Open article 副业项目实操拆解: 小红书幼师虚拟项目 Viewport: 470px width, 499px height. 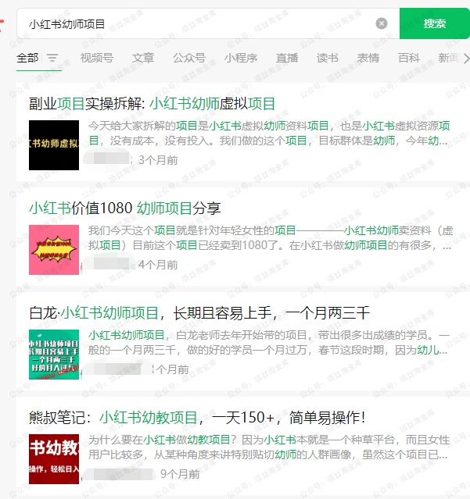[152, 104]
